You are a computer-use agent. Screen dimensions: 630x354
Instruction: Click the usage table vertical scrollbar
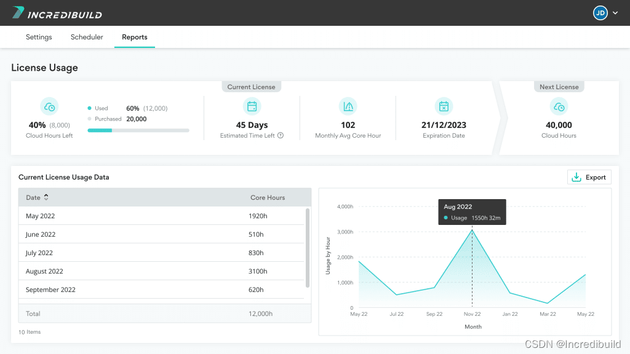308,247
